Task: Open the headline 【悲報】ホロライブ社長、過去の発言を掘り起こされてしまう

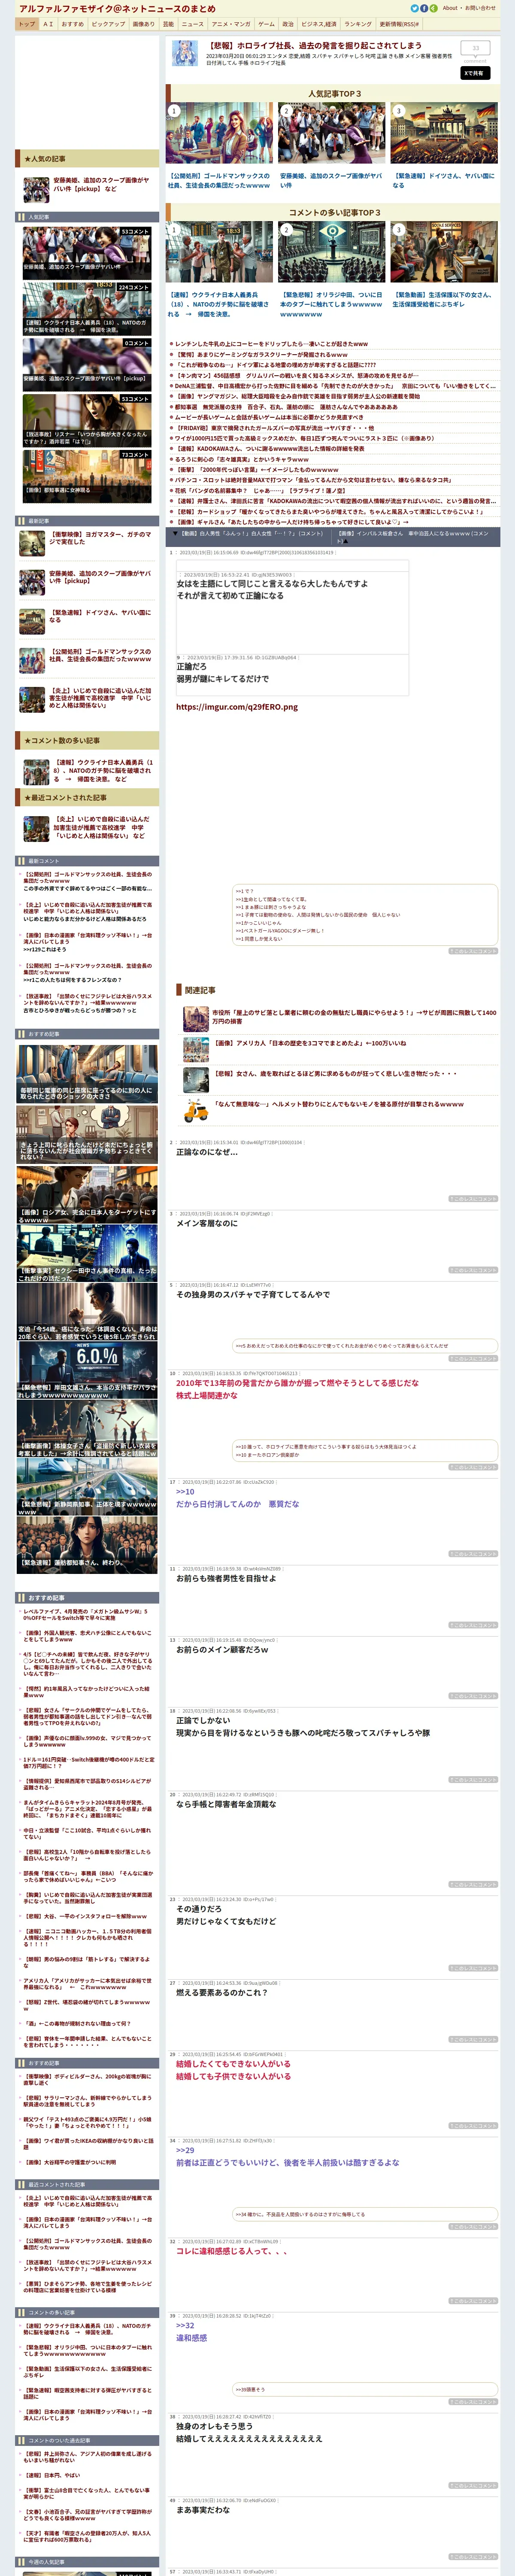Action: (314, 46)
